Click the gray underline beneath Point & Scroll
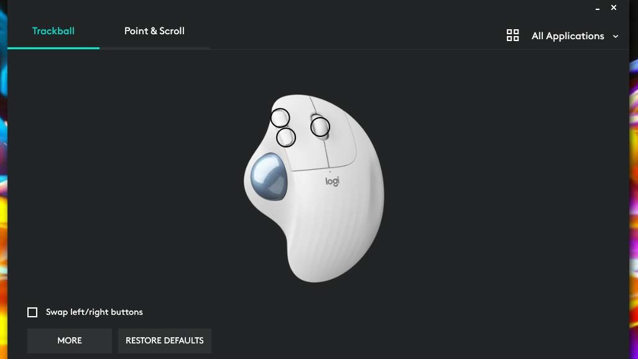Image resolution: width=638 pixels, height=359 pixels. click(155, 48)
